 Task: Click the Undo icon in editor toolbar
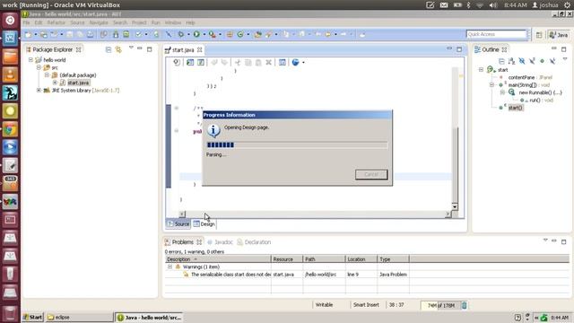click(214, 62)
